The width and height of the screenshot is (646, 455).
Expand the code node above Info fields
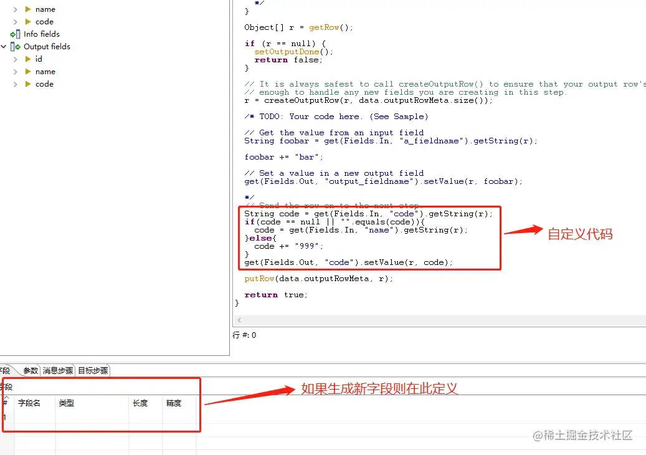[x=15, y=21]
